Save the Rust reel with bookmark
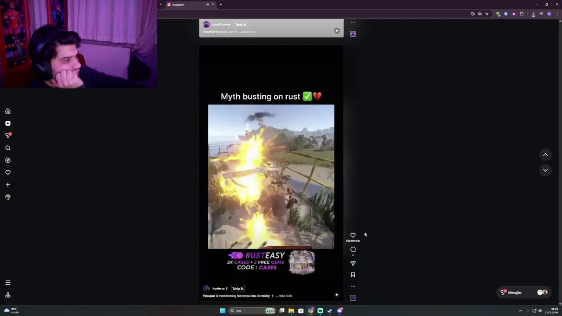562x316 pixels. tap(353, 275)
